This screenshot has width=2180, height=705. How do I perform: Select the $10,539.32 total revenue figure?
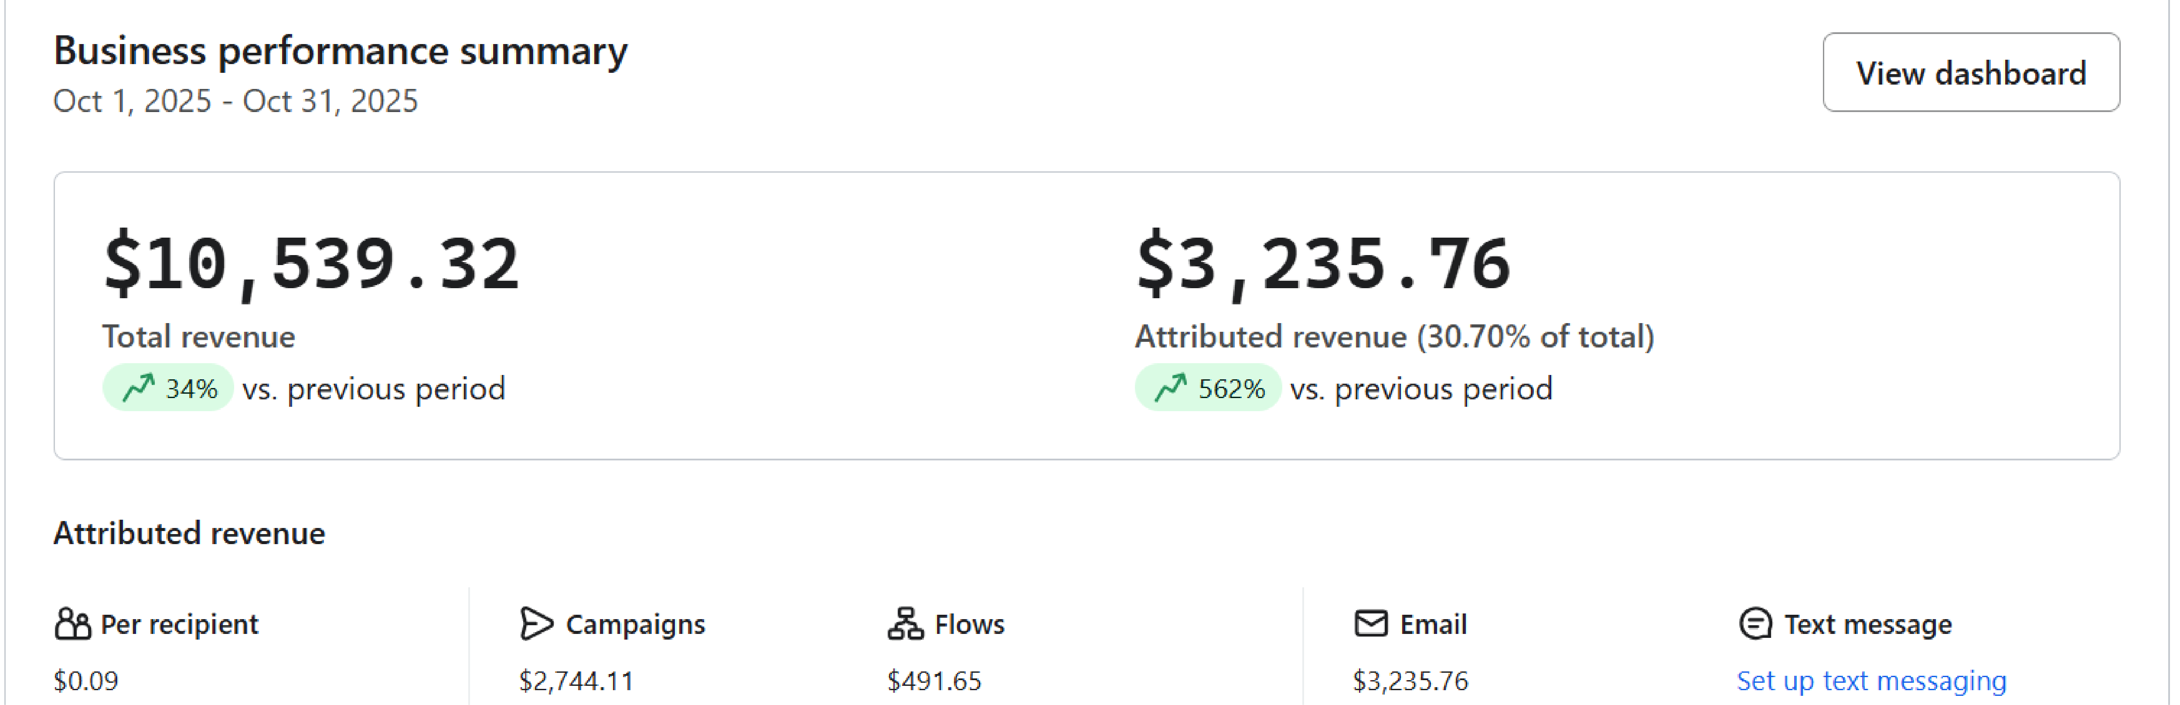click(x=310, y=264)
